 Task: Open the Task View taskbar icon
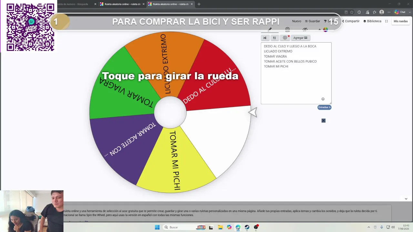point(211,227)
